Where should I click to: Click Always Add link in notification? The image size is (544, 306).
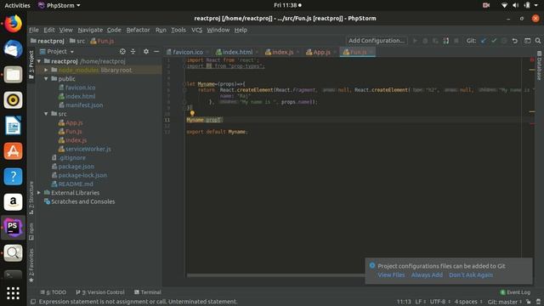(427, 275)
